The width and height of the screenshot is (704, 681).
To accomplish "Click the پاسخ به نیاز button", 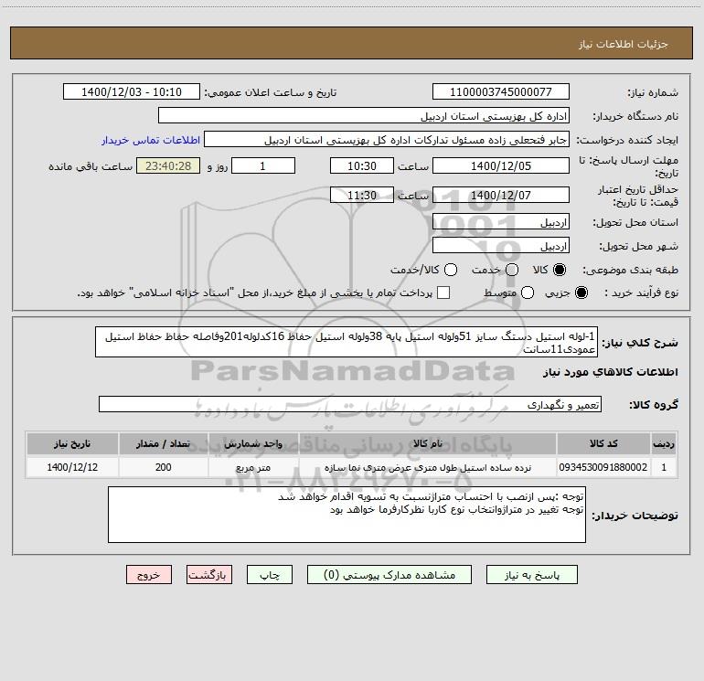I will pos(531,575).
